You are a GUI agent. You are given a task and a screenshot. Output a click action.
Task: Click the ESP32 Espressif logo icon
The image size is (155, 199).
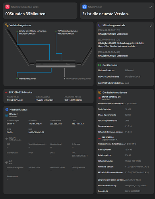(x=99, y=98)
